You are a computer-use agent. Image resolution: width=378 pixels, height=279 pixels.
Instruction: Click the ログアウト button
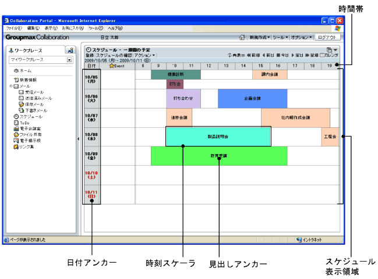(327, 37)
